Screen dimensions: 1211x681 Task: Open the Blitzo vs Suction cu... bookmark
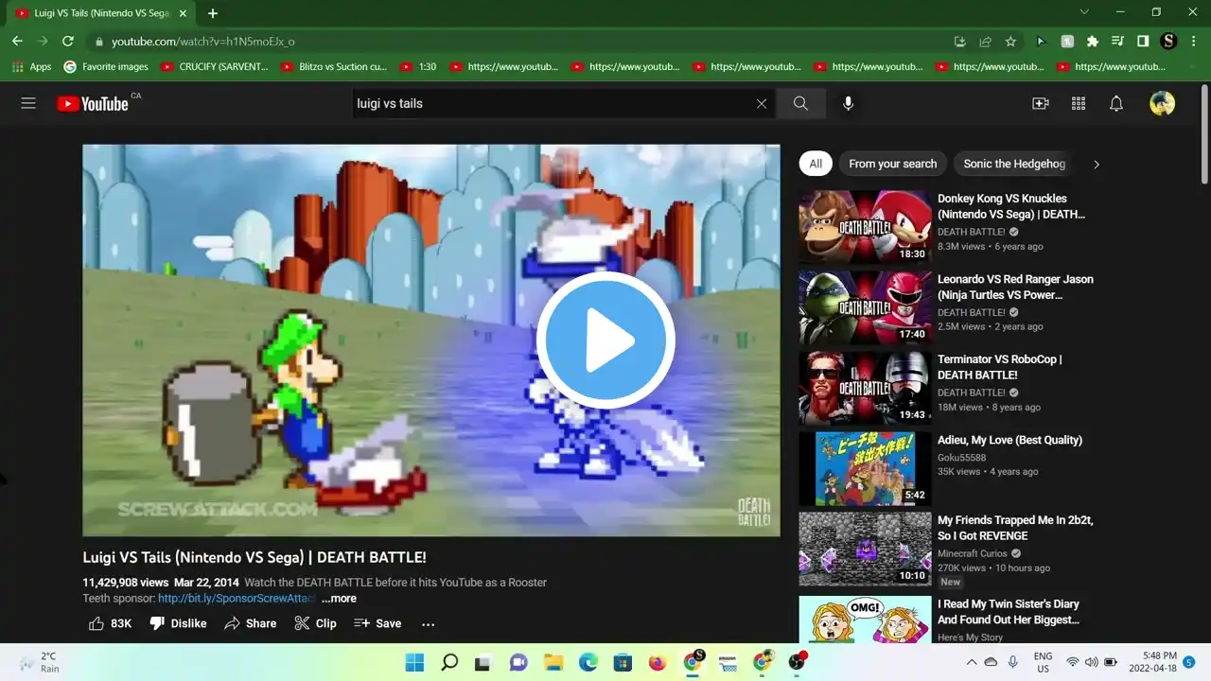pyautogui.click(x=334, y=67)
